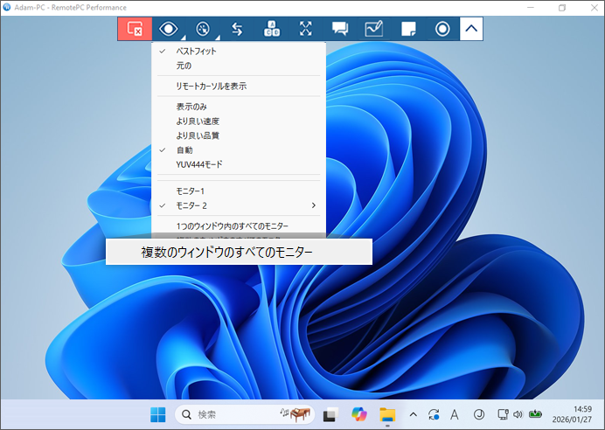Select the checked モニター 2 entry
The height and width of the screenshot is (430, 605).
tap(239, 205)
